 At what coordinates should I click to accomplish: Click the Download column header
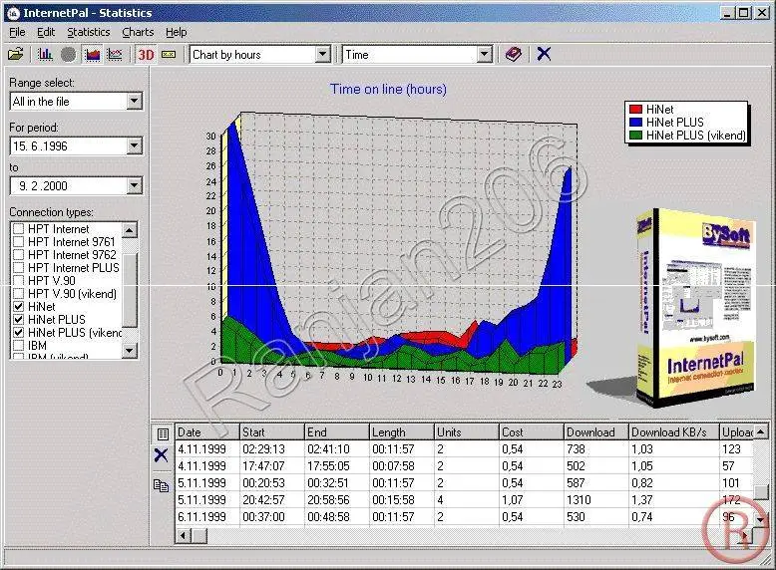pos(596,432)
